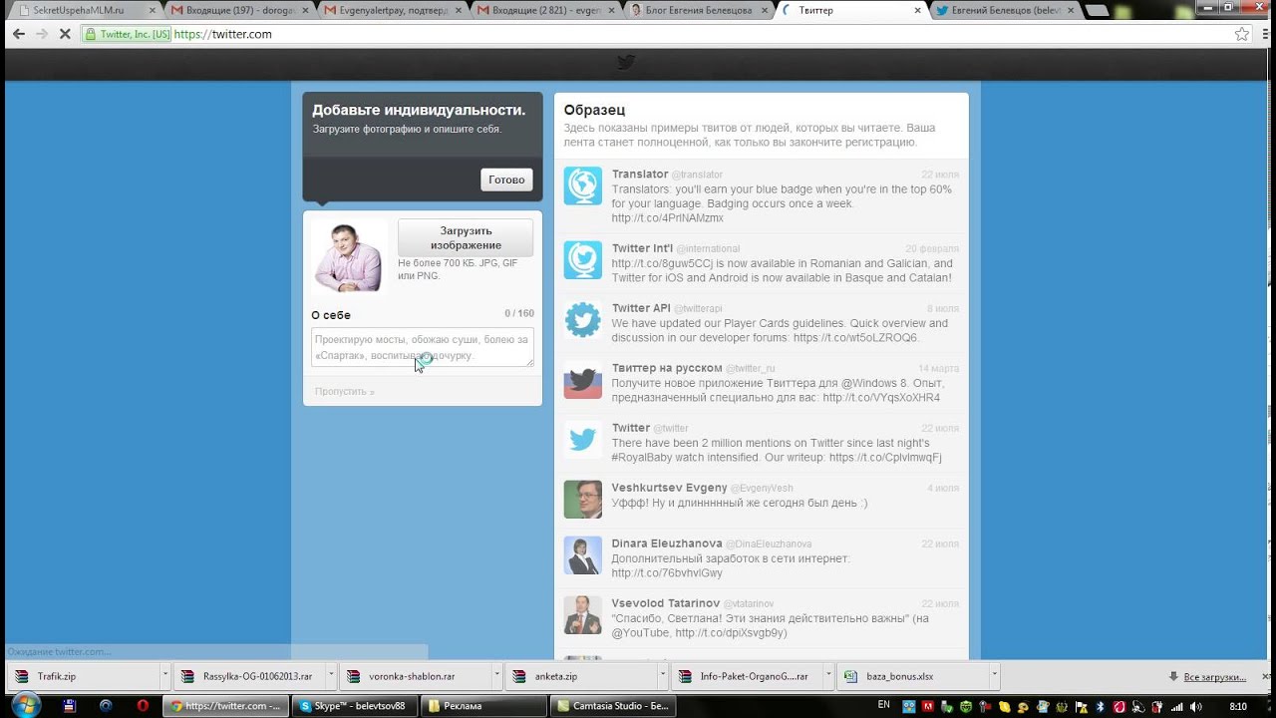The width and height of the screenshot is (1276, 718).
Task: Expand the dropdown arrow beside anketa.zip
Action: [663, 675]
